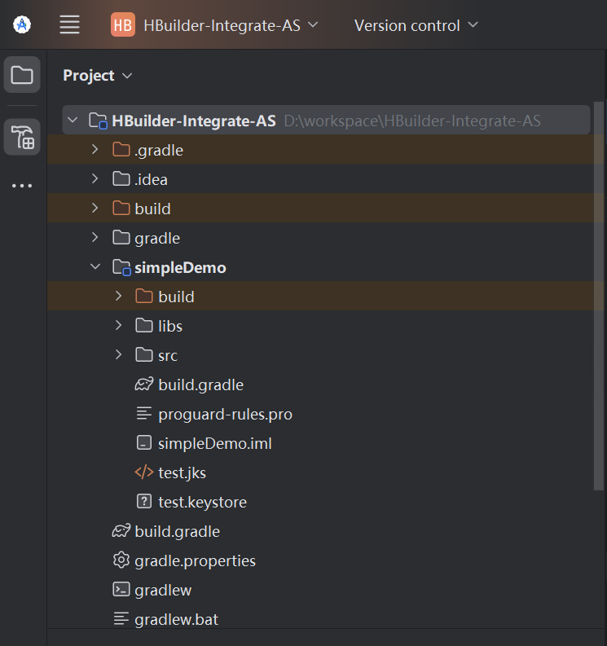
Task: Toggle the Project folder tool window icon
Action: click(22, 75)
